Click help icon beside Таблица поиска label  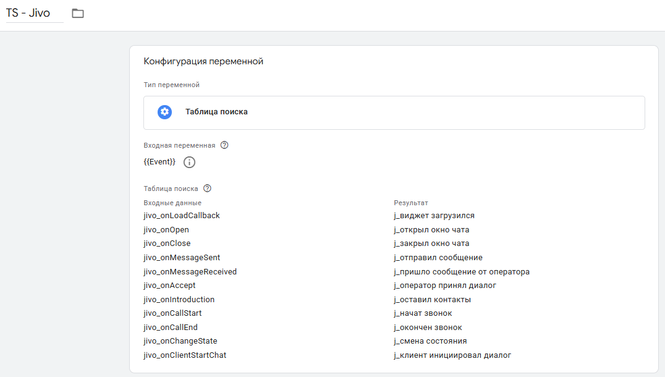(207, 188)
